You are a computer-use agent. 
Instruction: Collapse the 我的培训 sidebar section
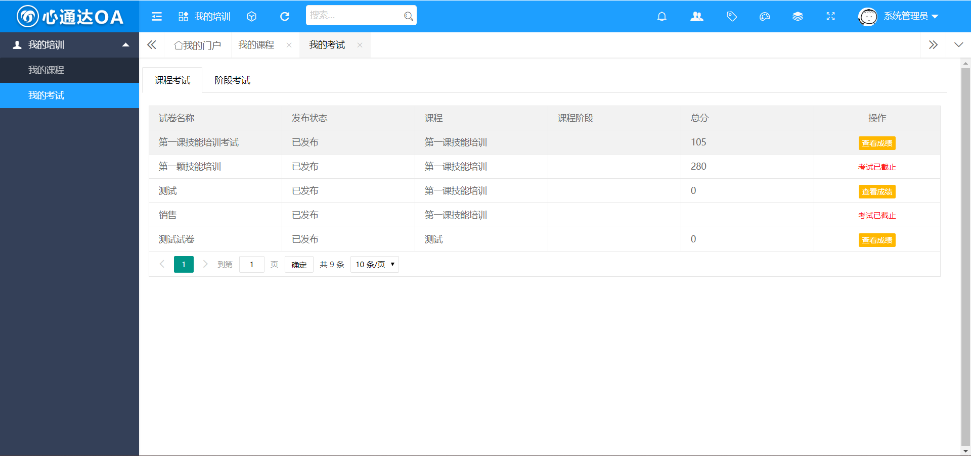coord(69,45)
